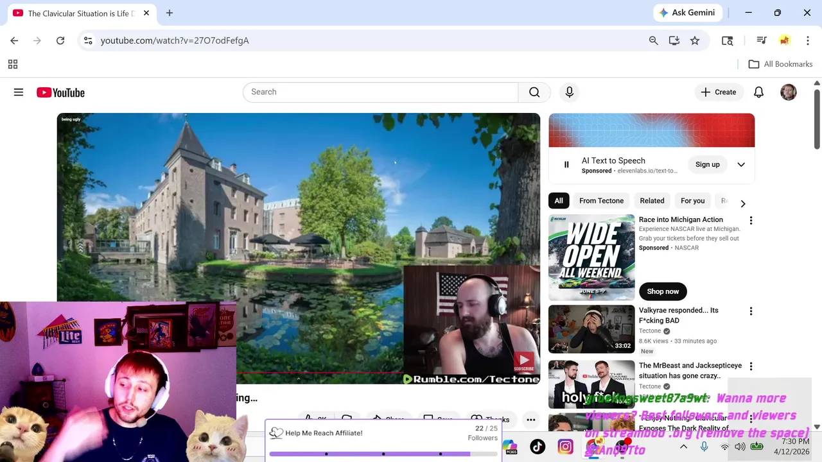Expand the AI Text to Speech ad chevron
This screenshot has height=462, width=822.
741,165
